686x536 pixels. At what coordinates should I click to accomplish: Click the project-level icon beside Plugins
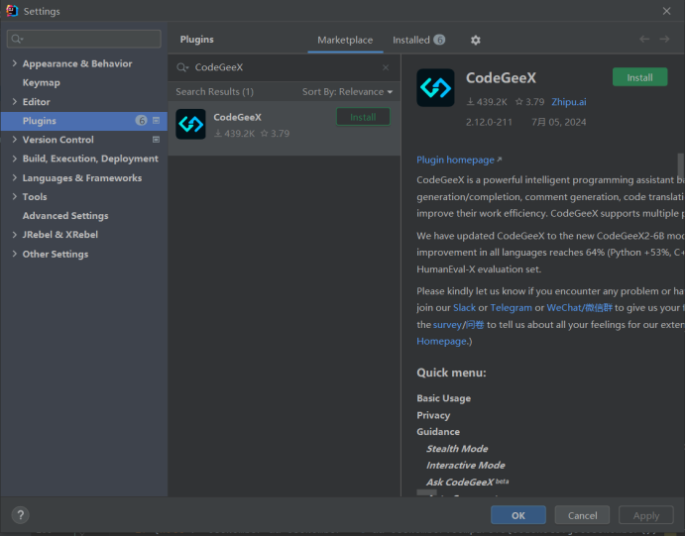pos(157,120)
